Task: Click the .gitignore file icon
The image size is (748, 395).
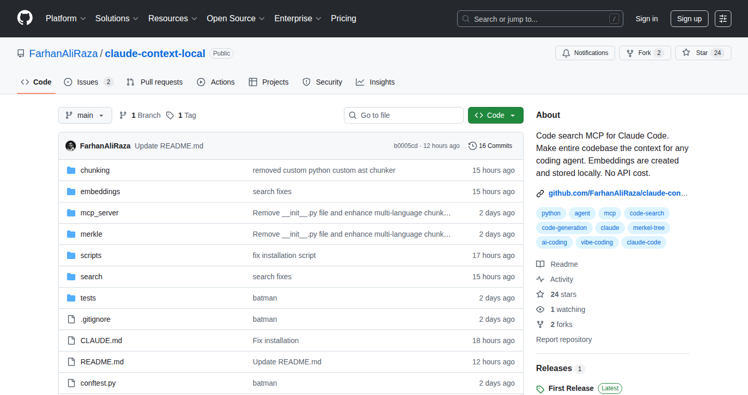Action: point(71,319)
